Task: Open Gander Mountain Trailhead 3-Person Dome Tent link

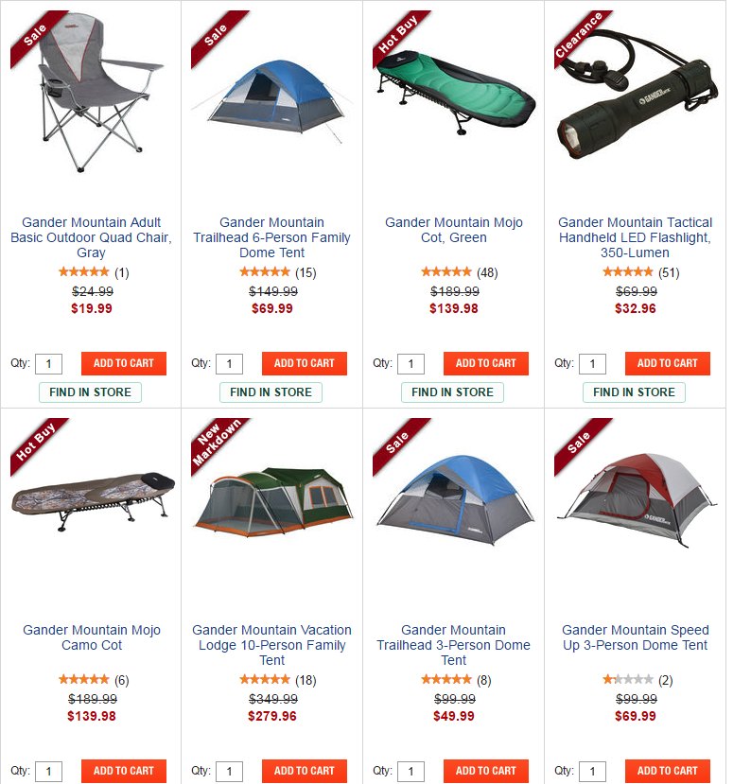Action: [453, 645]
